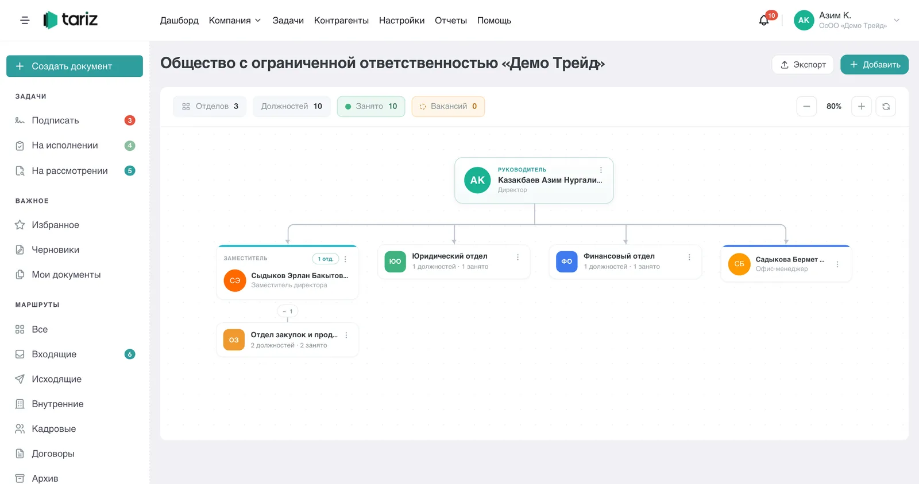The image size is (919, 484).
Task: Click the 1 отд. badge on deputy card
Action: 326,259
